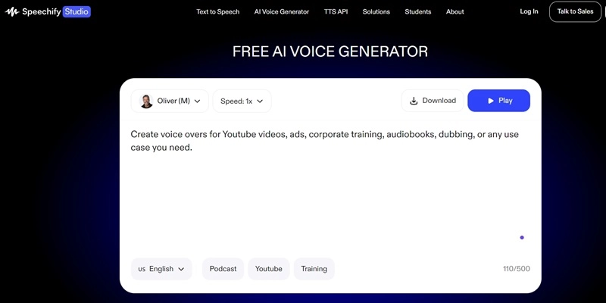Click the purple dot indicator in text area
The width and height of the screenshot is (606, 303).
pos(522,238)
